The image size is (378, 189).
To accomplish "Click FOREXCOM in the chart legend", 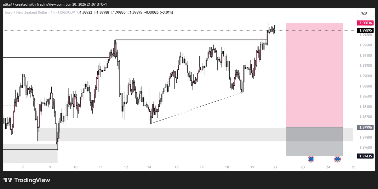I will click(x=67, y=12).
